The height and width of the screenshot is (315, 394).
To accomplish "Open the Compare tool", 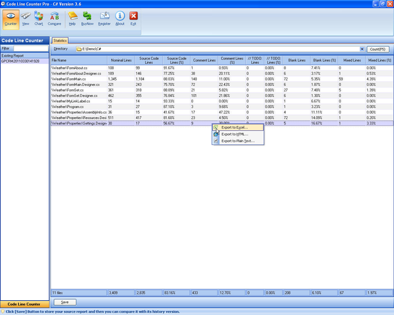I will click(x=55, y=20).
